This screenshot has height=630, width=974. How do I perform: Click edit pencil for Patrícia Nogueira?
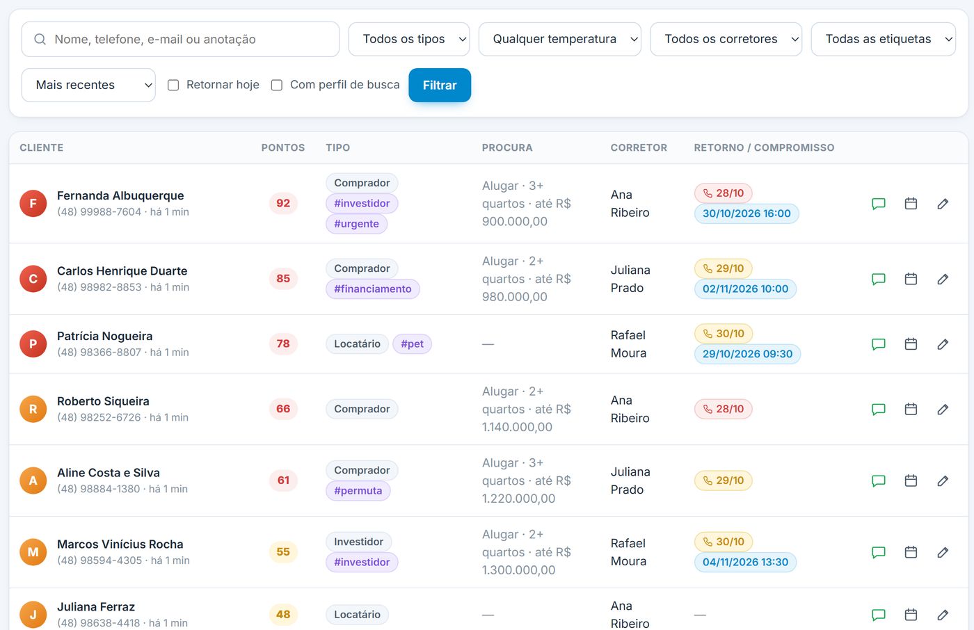(943, 344)
